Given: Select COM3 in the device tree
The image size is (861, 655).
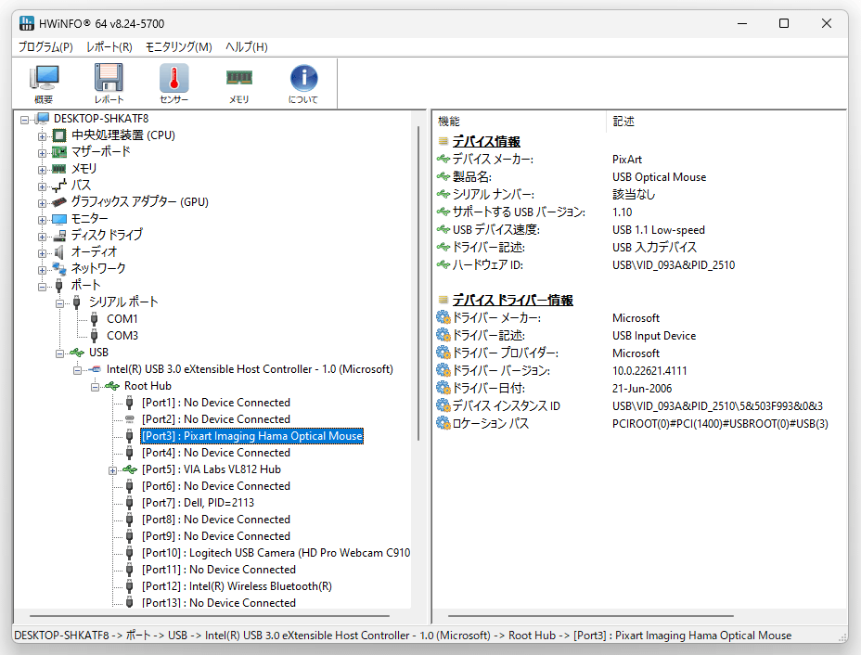Looking at the screenshot, I should [x=122, y=336].
